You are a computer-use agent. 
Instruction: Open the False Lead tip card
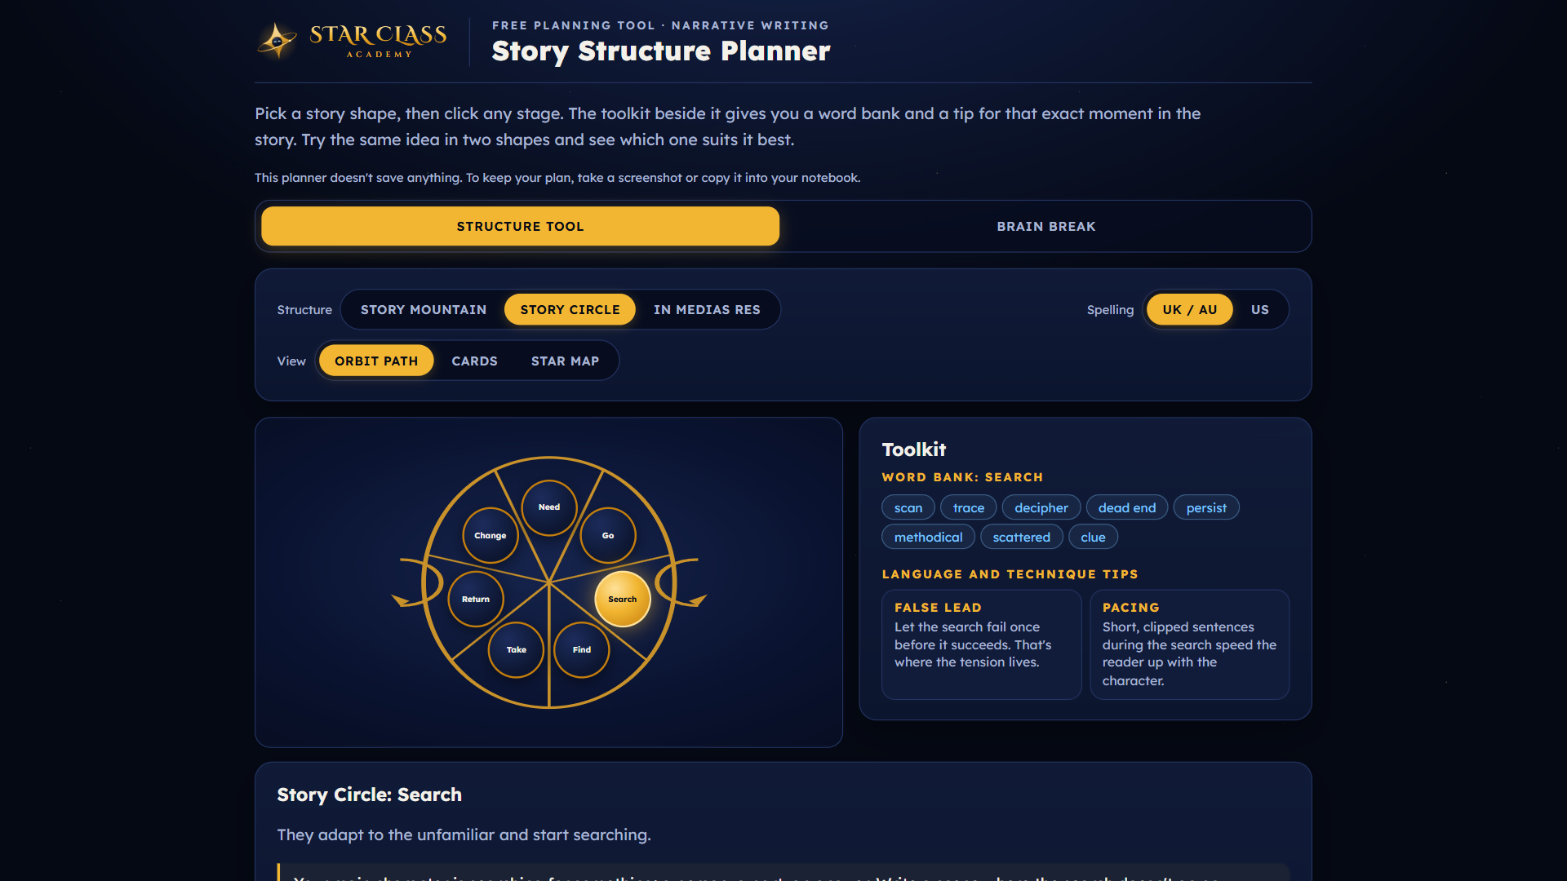982,644
